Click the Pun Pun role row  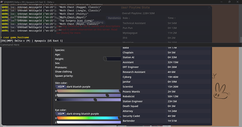pyautogui.click(x=166, y=28)
